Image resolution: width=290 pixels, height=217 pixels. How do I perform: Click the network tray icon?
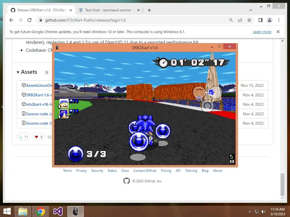coord(257,212)
